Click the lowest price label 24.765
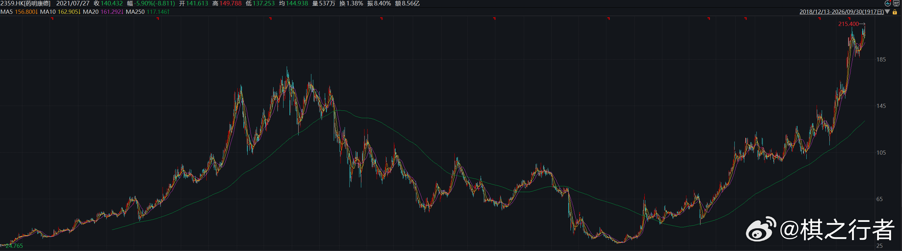This screenshot has height=251, width=902. point(14,246)
